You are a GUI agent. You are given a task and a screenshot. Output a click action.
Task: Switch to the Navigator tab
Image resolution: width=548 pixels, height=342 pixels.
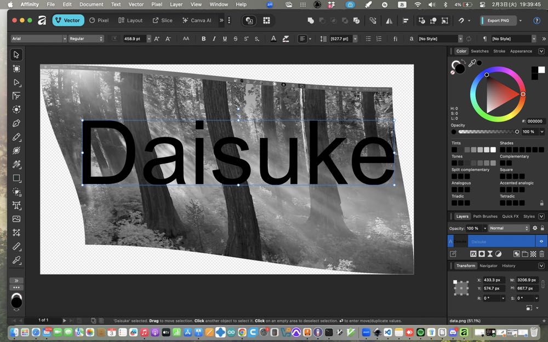488,265
